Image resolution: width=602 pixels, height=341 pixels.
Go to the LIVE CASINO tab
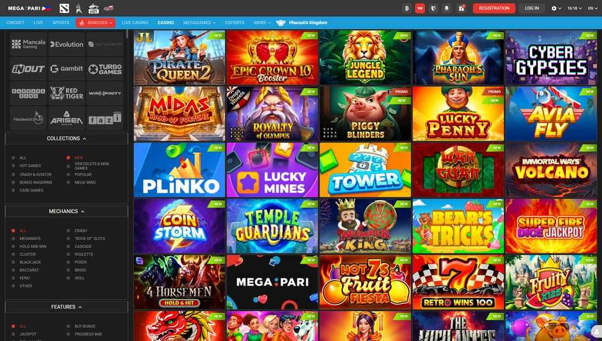click(135, 23)
